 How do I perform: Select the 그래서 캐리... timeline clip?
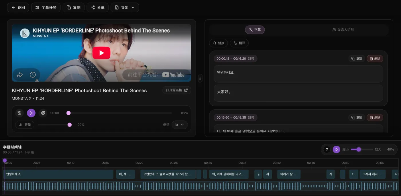tap(372, 174)
